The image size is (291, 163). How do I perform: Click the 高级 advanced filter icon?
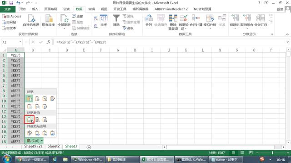click(128, 28)
